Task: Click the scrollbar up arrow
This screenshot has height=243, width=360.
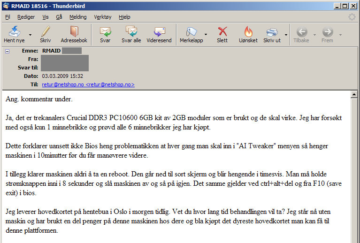Action: tap(354, 95)
